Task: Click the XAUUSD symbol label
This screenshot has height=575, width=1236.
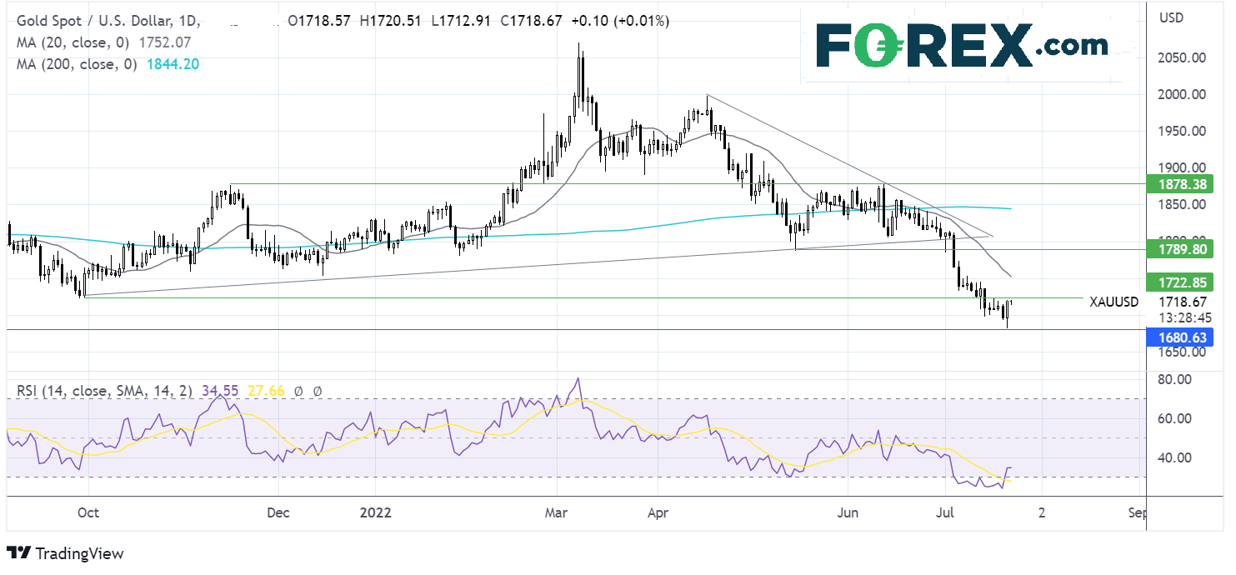Action: coord(1113,302)
